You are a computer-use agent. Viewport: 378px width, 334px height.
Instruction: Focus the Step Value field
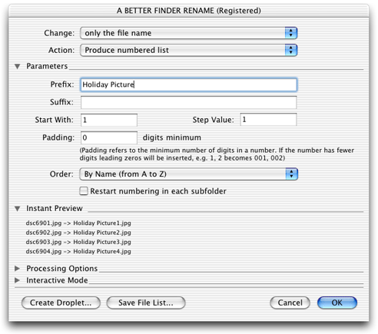268,120
